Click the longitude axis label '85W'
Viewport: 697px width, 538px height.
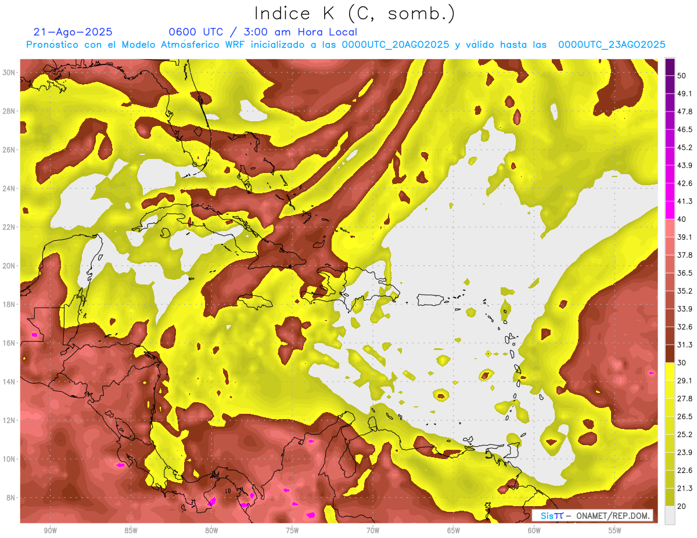coord(131,530)
